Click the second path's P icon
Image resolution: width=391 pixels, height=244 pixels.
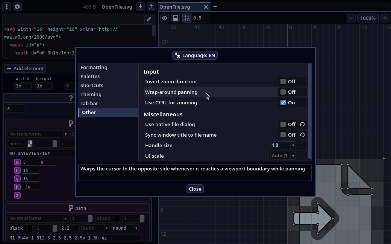(x=71, y=208)
